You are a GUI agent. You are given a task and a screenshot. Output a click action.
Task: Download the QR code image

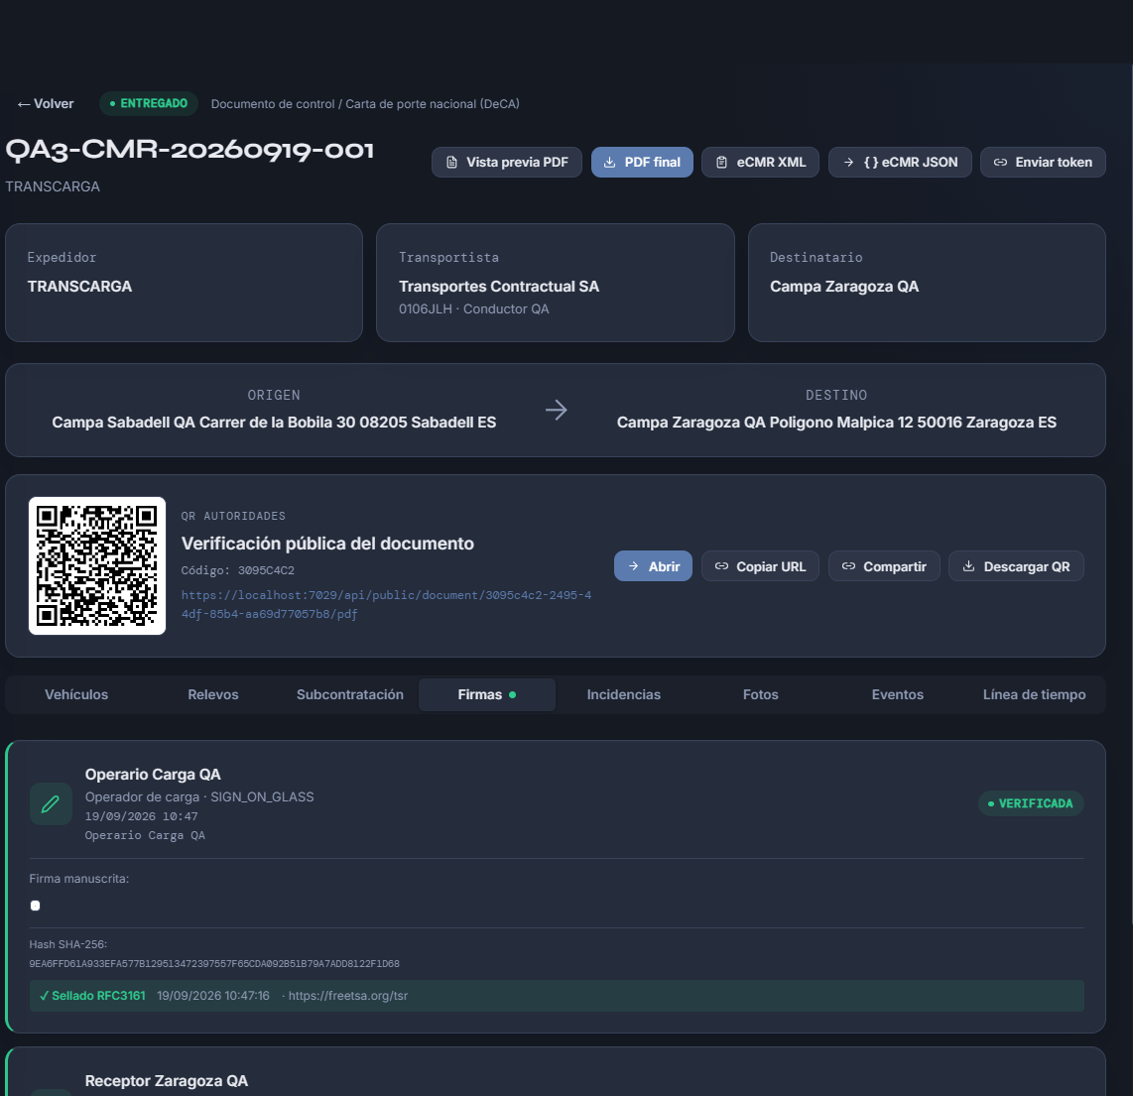tap(1016, 566)
